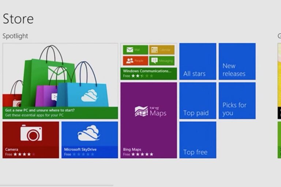281x187 pixels.
Task: Click 'Get these essential apps for your PC'
Action: point(34,115)
